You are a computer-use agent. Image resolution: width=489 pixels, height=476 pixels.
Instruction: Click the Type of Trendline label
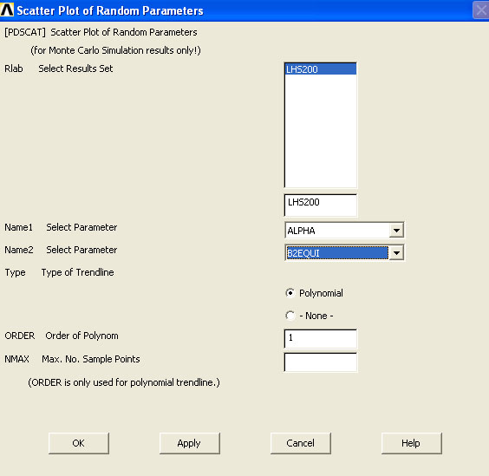point(78,272)
